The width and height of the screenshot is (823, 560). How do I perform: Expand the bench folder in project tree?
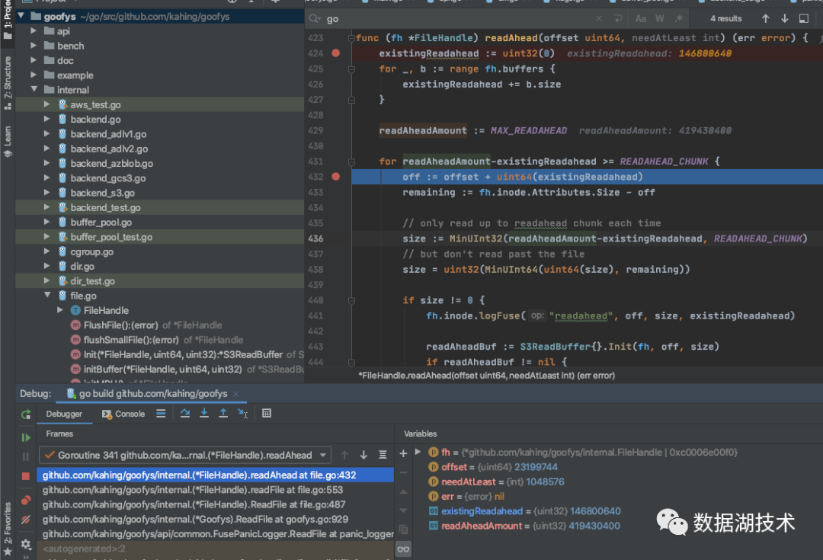(x=34, y=46)
